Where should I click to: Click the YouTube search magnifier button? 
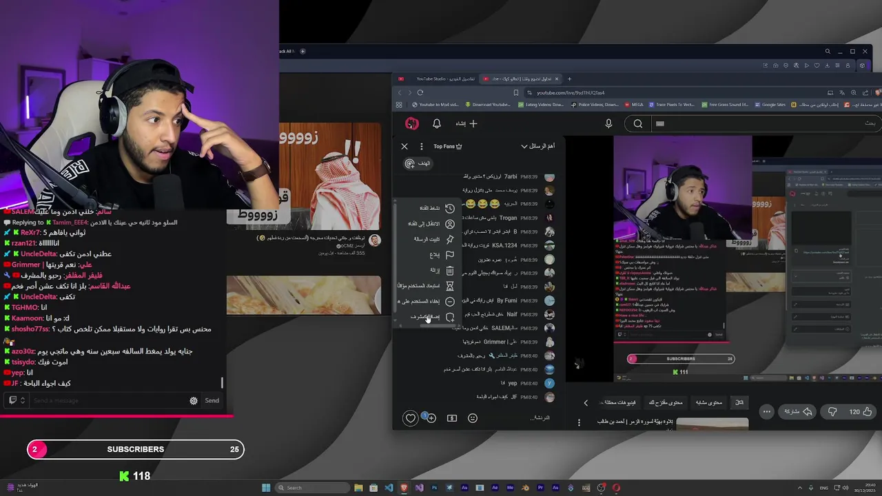click(x=638, y=123)
